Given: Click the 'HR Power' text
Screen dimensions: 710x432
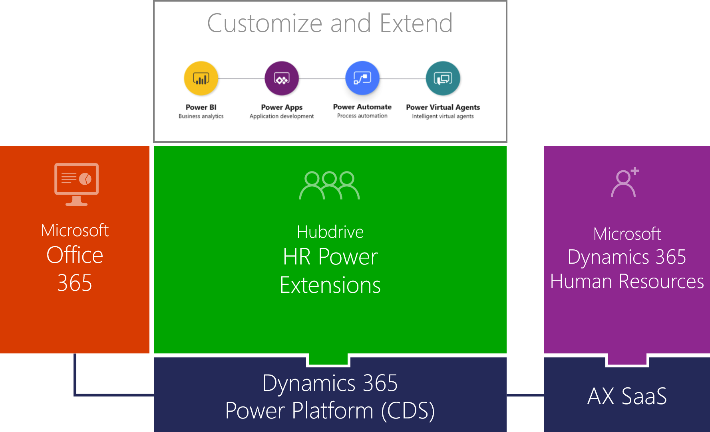Looking at the screenshot, I should pos(330,256).
